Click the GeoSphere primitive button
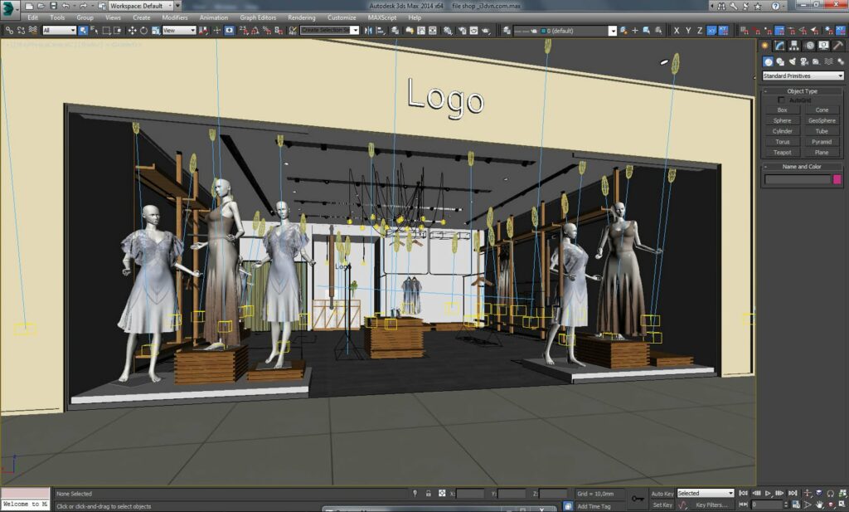 coord(822,121)
